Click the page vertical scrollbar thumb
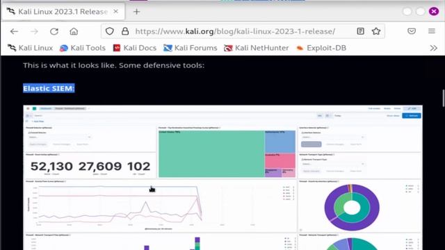 [x=443, y=98]
